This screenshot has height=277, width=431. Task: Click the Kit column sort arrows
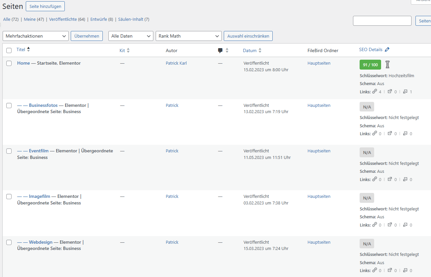click(128, 50)
